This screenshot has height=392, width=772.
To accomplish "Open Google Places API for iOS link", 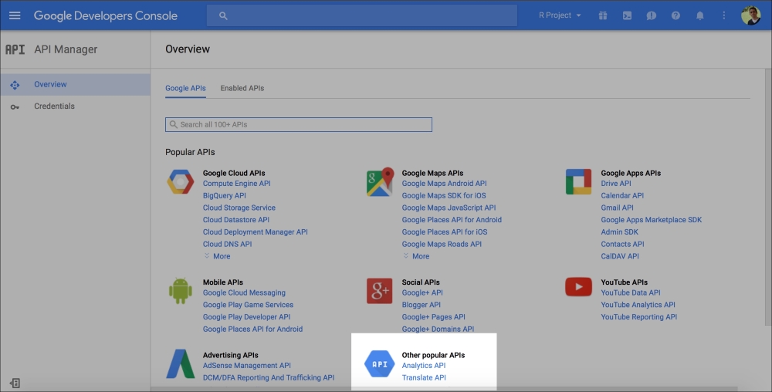I will pyautogui.click(x=445, y=232).
